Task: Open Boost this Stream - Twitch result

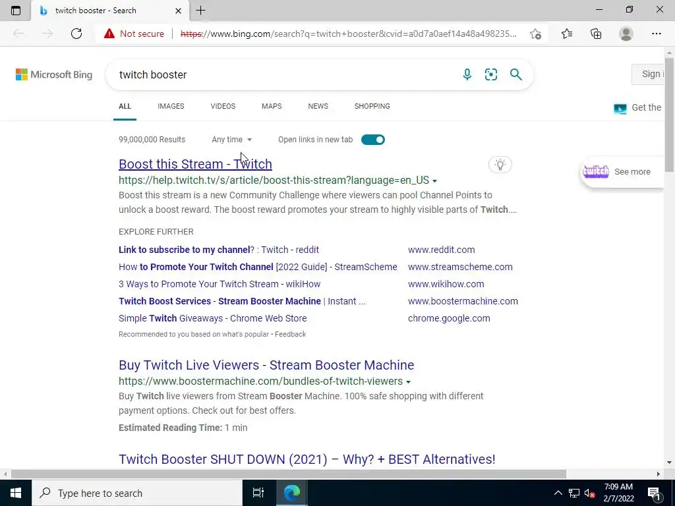Action: pos(195,164)
